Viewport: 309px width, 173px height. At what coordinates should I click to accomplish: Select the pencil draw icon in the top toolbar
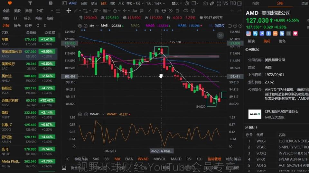coord(212,3)
